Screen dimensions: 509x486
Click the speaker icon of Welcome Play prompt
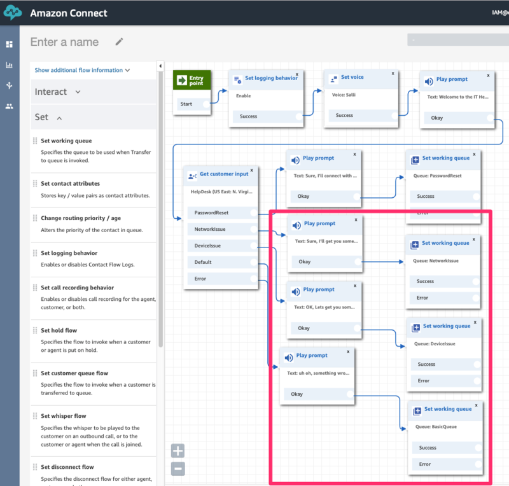click(429, 81)
